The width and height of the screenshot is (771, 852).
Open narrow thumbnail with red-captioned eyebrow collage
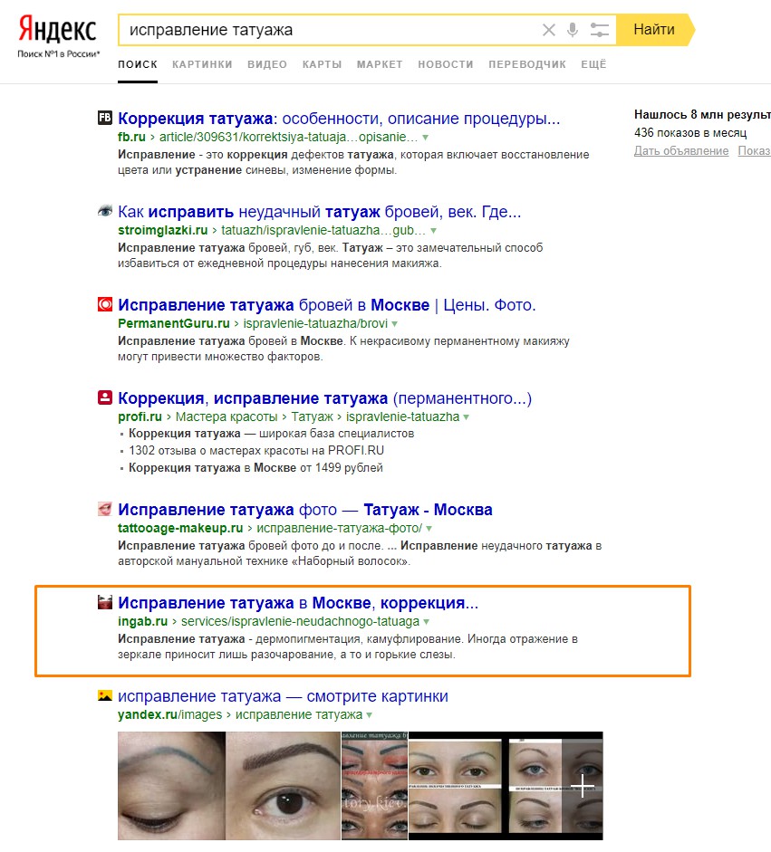click(374, 786)
